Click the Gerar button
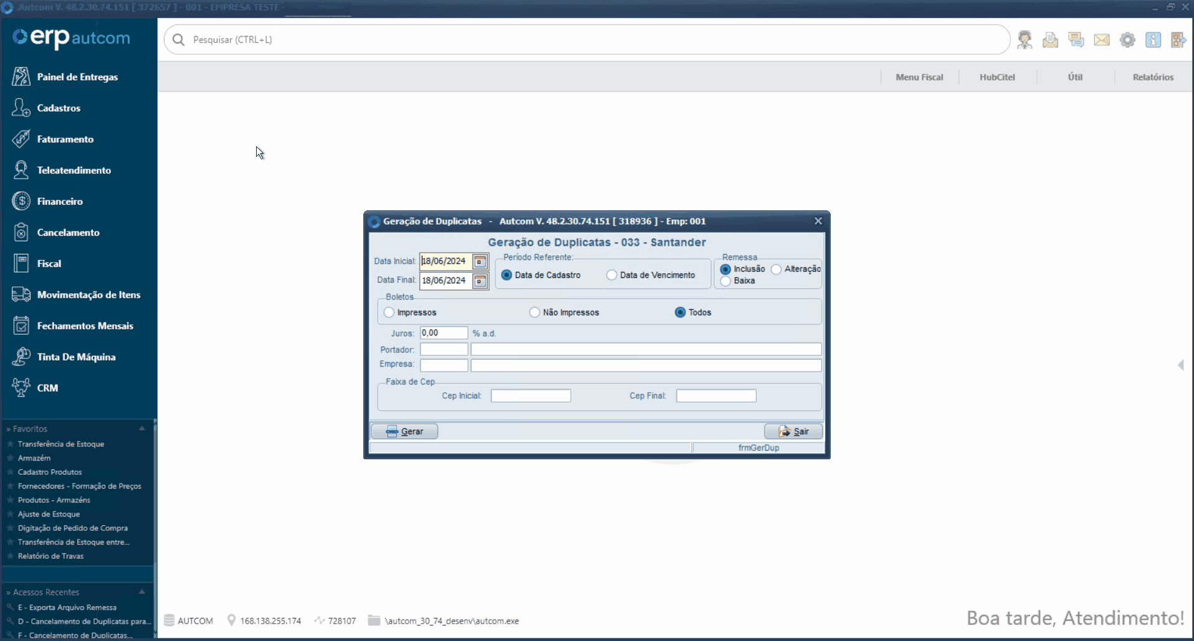The width and height of the screenshot is (1194, 641). (x=404, y=431)
